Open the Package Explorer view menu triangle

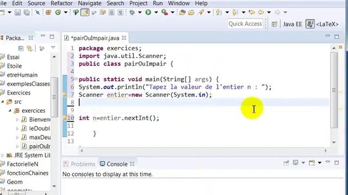[53, 48]
